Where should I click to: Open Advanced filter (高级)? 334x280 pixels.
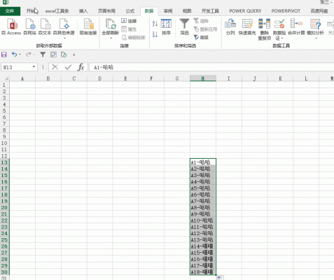(x=201, y=37)
